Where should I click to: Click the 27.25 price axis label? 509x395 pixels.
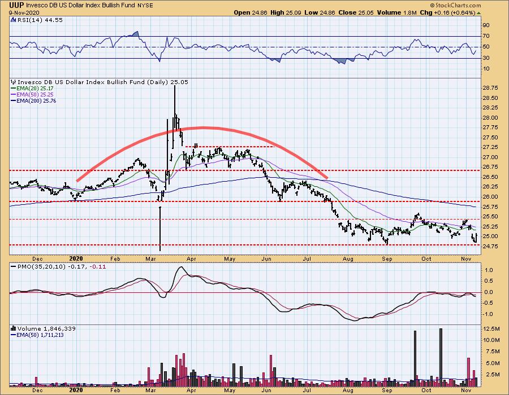[490, 147]
